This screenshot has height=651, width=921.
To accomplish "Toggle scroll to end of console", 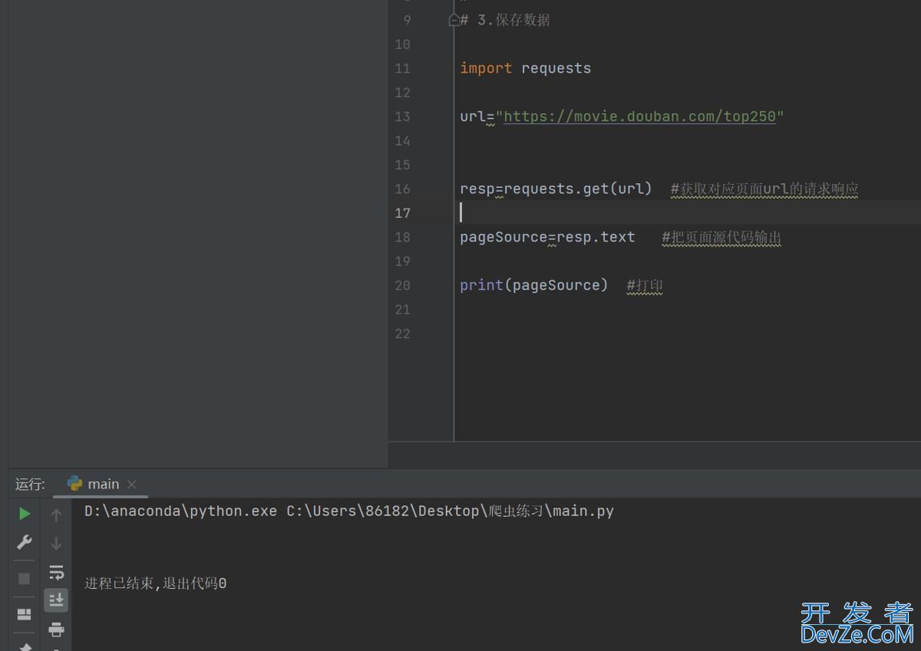I will pyautogui.click(x=56, y=600).
